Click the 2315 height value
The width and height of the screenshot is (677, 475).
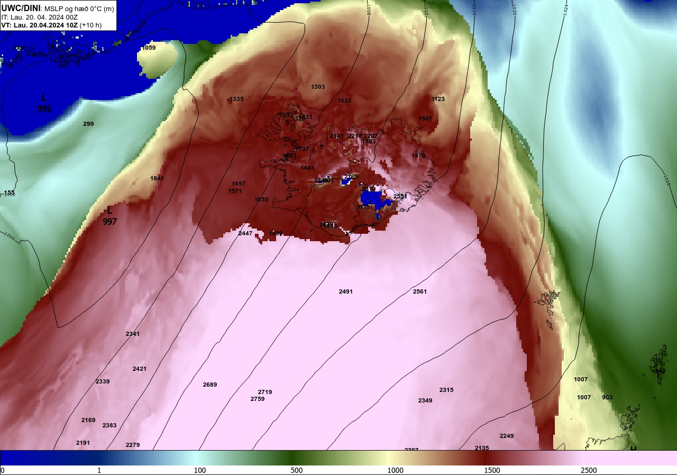446,390
